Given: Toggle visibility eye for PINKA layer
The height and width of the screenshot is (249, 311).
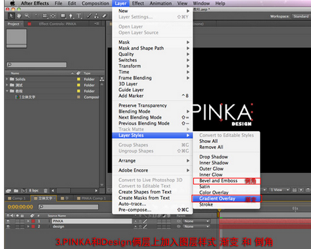Looking at the screenshot, I should coord(9,221).
